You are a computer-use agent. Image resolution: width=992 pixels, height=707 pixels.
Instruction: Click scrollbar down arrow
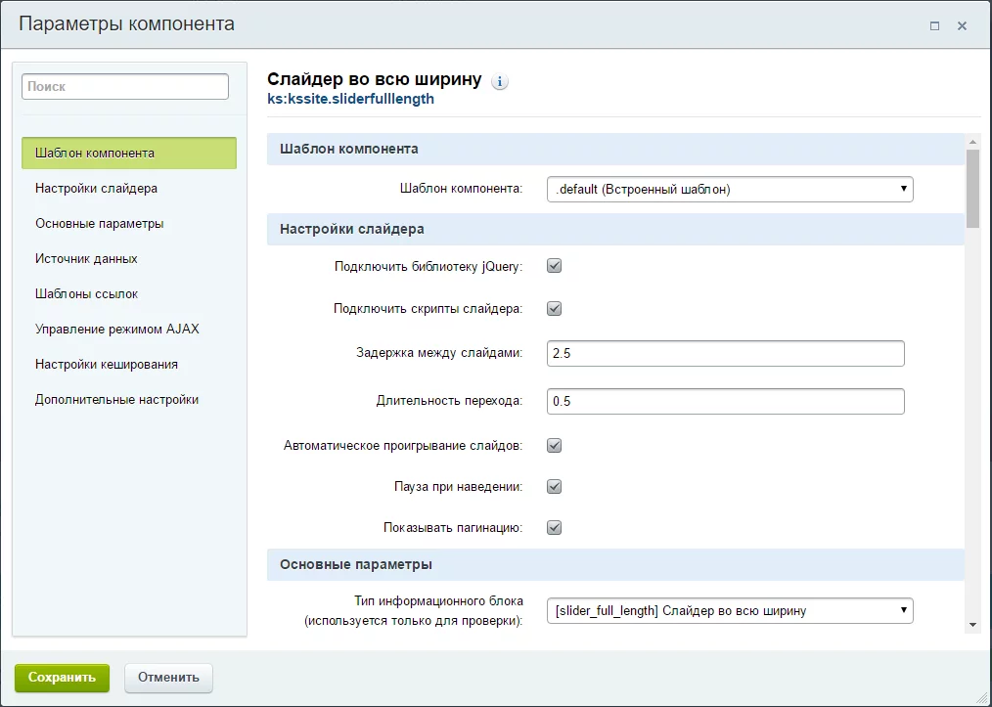[972, 624]
